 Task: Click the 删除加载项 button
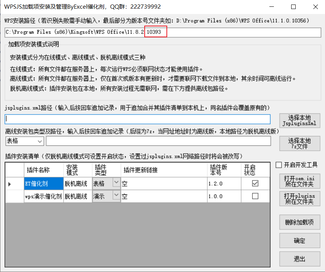click(x=299, y=222)
